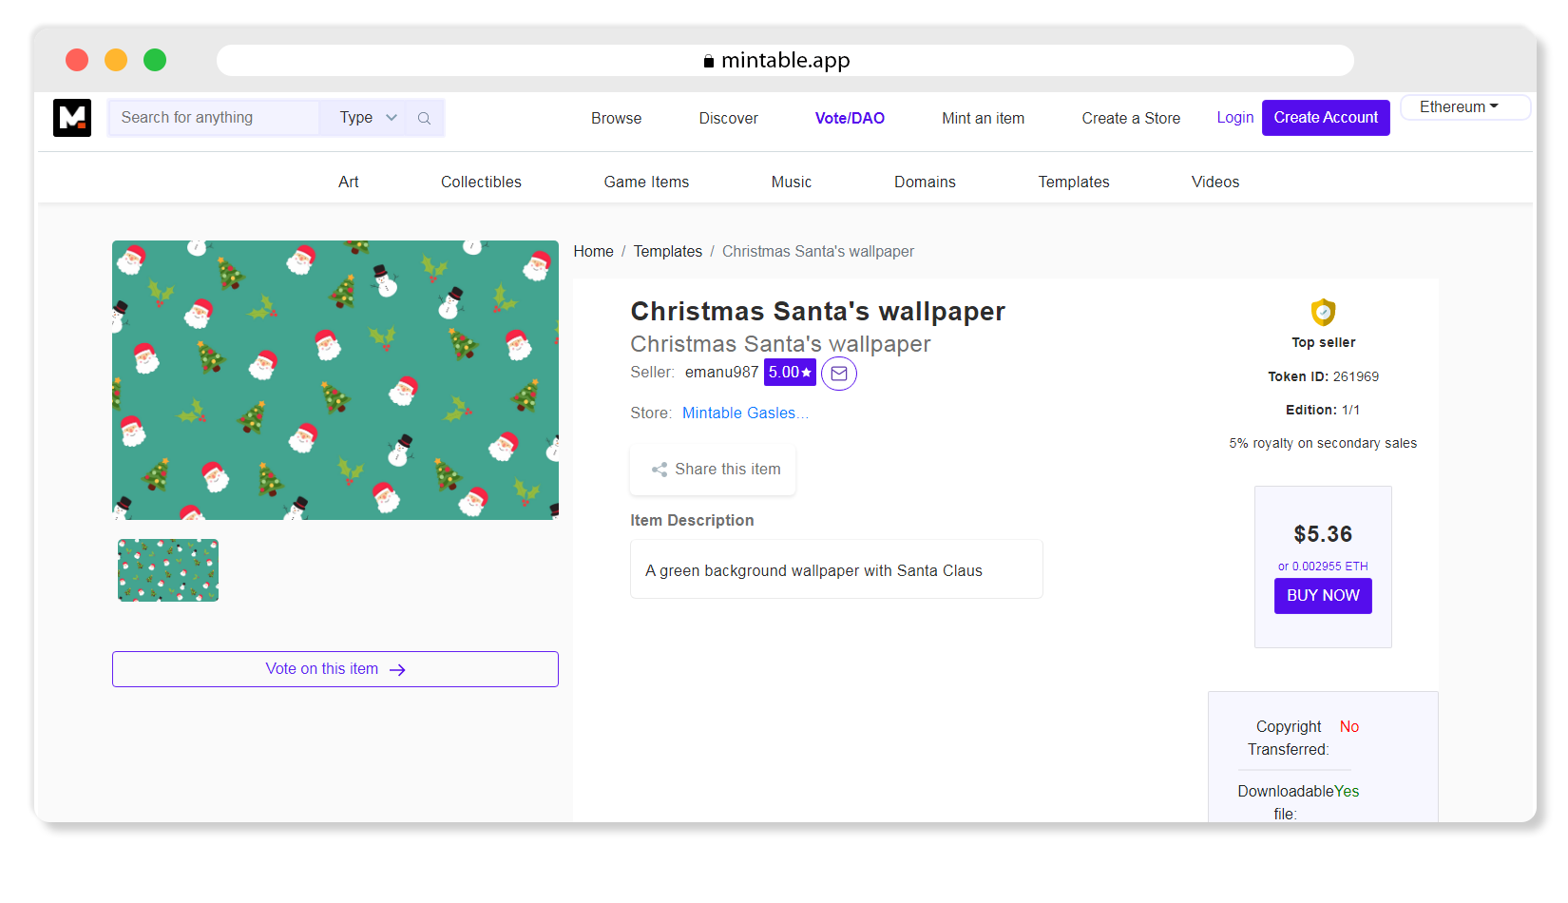Click the lock icon in address bar
Image resolution: width=1568 pixels, height=903 pixels.
tap(708, 61)
